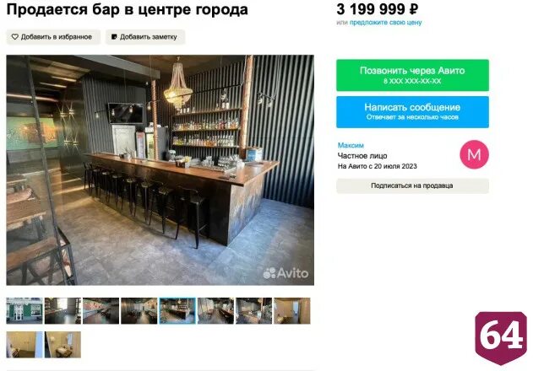Click the Avito watermark logo on the photo
Image resolution: width=533 pixels, height=371 pixels.
(286, 273)
